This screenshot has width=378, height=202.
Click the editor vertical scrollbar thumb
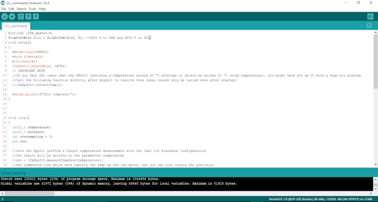click(x=375, y=61)
